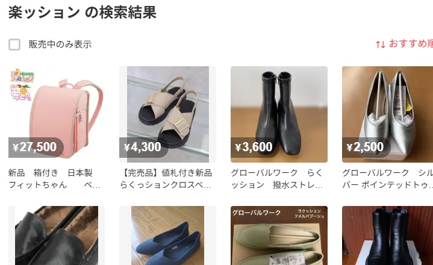
Task: Open the グローバルワーク シルバー ポインテッドトゥ title
Action: tap(387, 179)
